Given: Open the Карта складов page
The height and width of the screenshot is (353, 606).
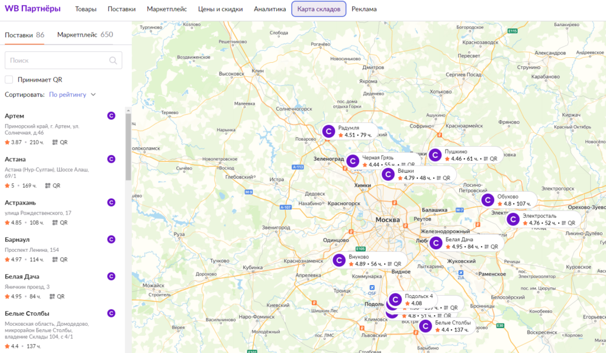Looking at the screenshot, I should pos(319,9).
